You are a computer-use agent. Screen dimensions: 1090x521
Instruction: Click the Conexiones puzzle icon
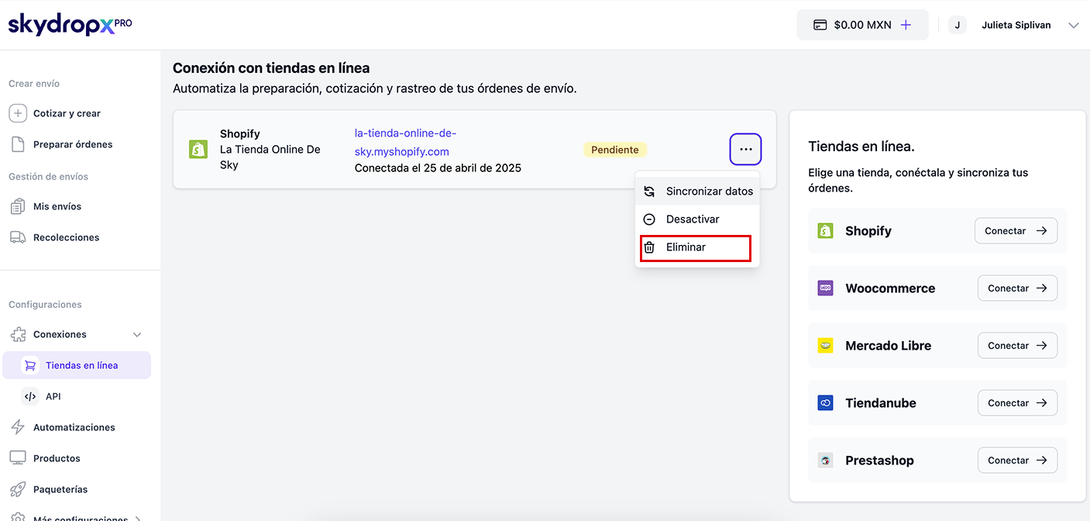click(x=18, y=334)
